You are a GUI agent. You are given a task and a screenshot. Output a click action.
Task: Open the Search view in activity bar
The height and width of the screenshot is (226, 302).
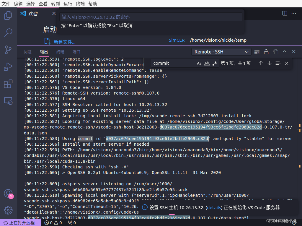coord(8,32)
